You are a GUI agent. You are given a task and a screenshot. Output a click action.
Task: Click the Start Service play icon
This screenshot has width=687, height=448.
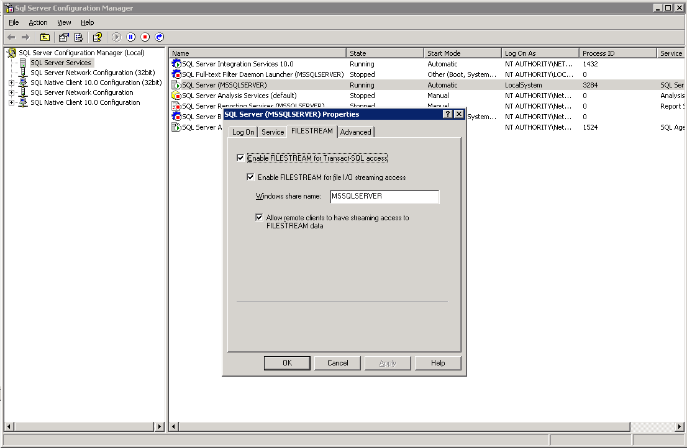[116, 37]
